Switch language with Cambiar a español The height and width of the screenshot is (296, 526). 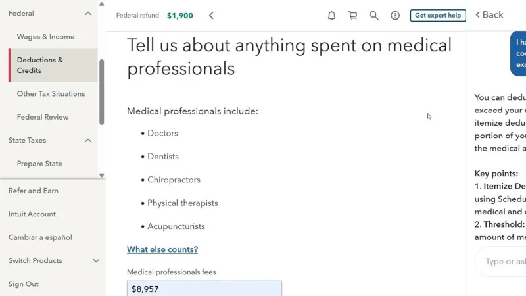pyautogui.click(x=40, y=237)
